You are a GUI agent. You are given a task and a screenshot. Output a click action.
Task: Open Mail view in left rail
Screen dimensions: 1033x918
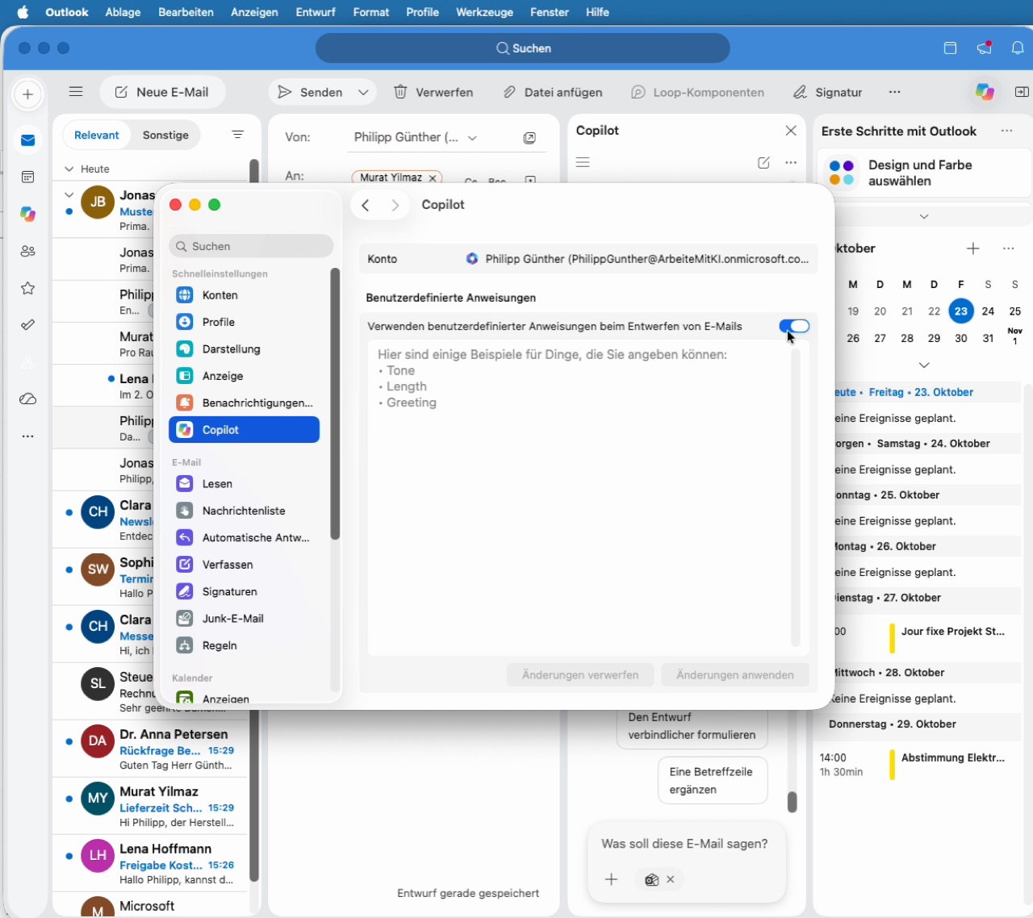pyautogui.click(x=27, y=140)
